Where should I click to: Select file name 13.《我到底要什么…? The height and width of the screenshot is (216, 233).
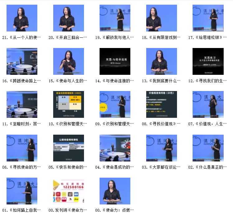click(x=161, y=81)
